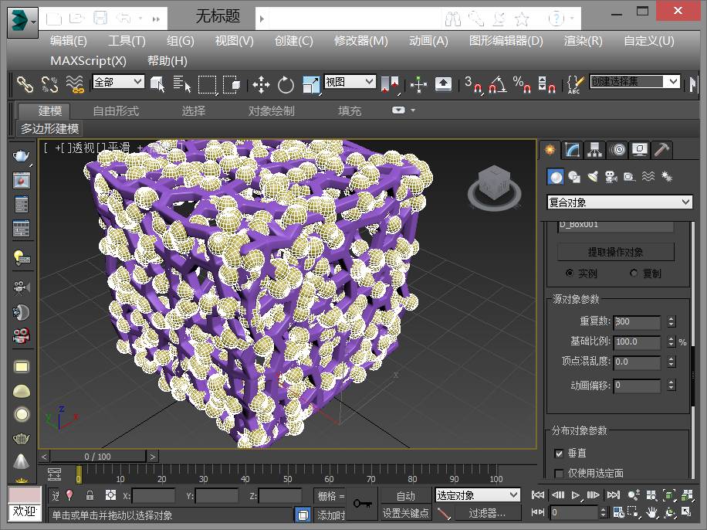Toggle 3D Snaps icon
The height and width of the screenshot is (530, 707).
[x=473, y=84]
